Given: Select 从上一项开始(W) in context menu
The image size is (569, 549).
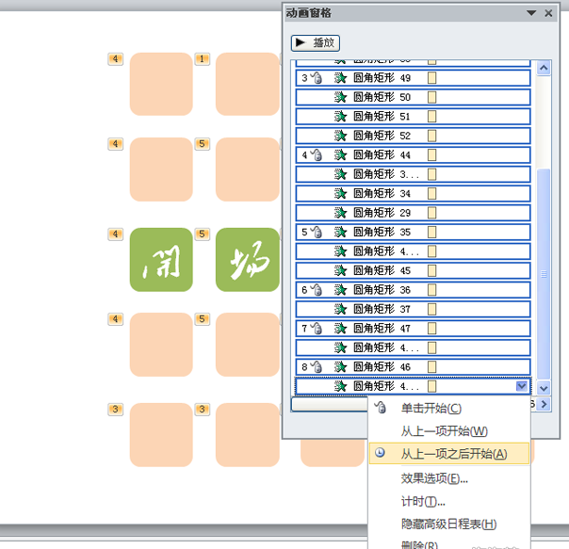Looking at the screenshot, I should 444,431.
